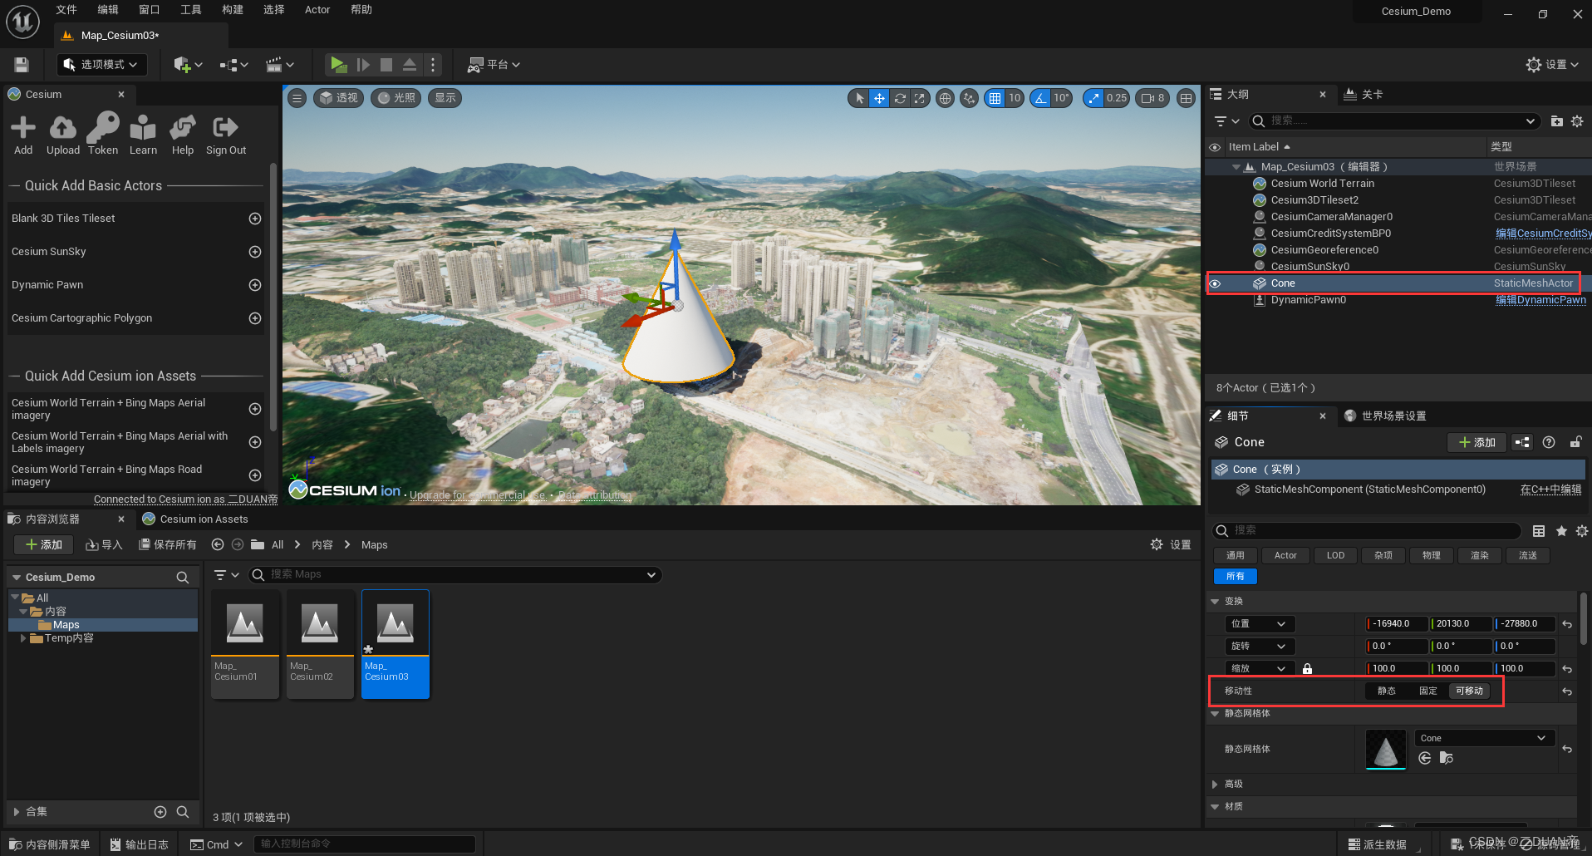Click the Connected to Cesium ion link
This screenshot has width=1592, height=856.
click(x=184, y=499)
